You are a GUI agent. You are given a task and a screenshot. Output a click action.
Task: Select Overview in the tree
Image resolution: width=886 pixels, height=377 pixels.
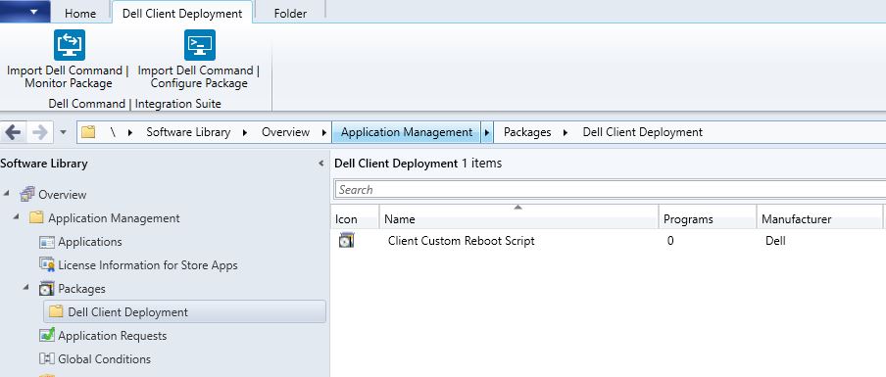pos(62,195)
